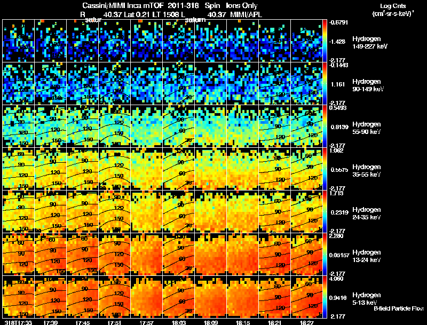Click the "318T17:33" time axis label
The height and width of the screenshot is (325, 427).
[x=18, y=322]
